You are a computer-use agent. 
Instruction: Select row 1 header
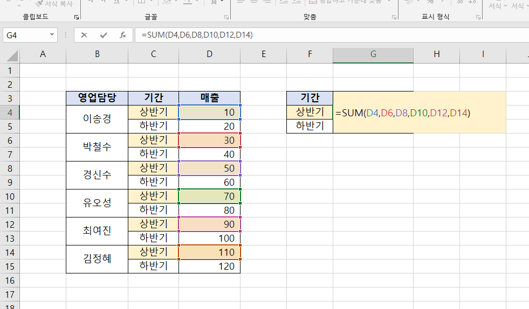(10, 71)
